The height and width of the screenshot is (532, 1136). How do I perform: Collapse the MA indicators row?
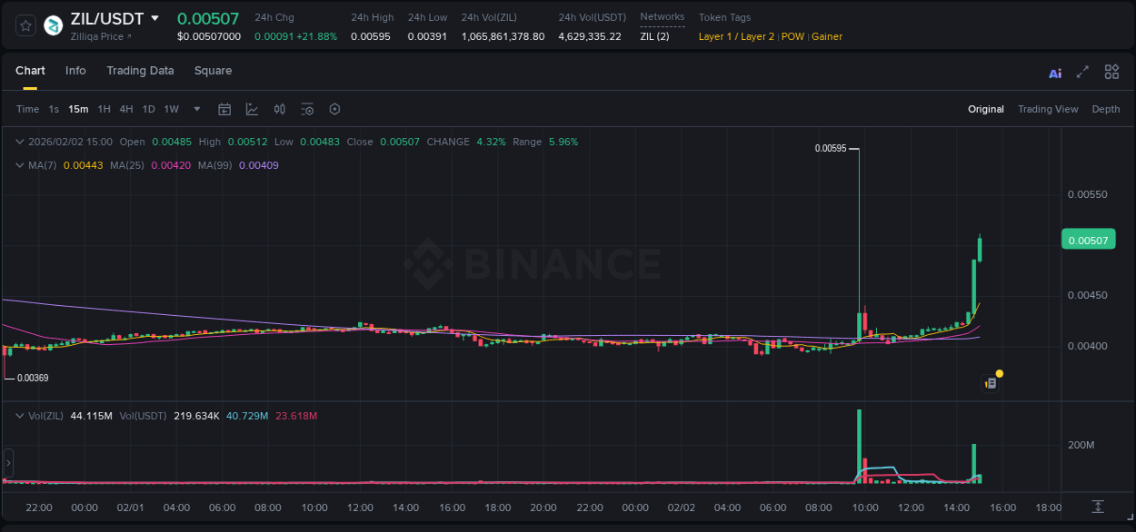[20, 165]
